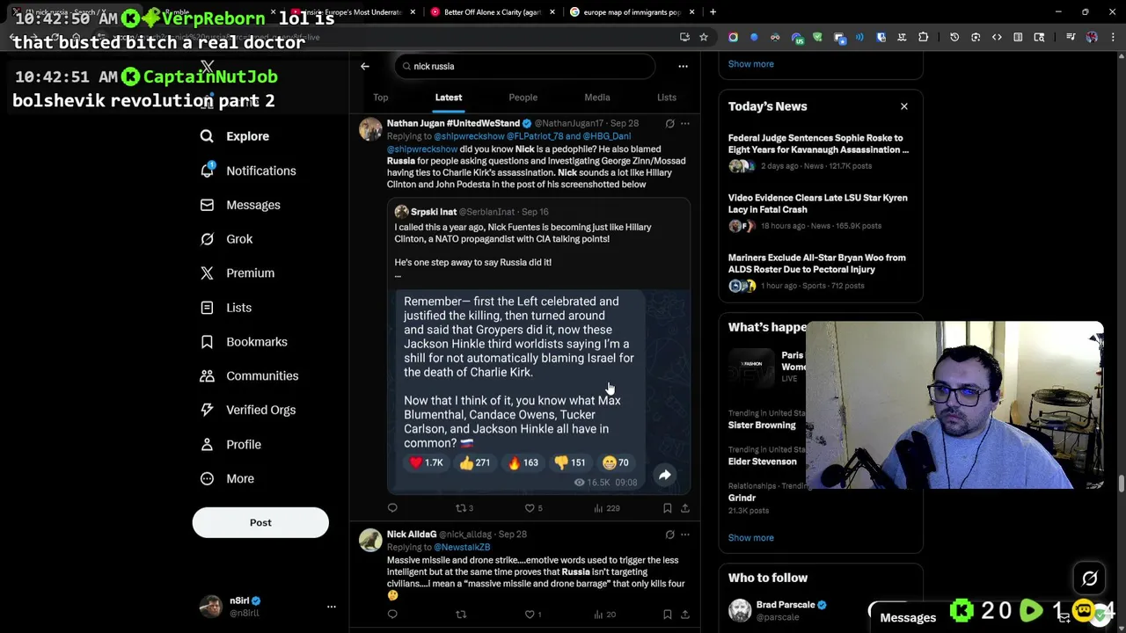Screen dimensions: 1126x633
Task: Open @shipwreckshow reply mention link
Action: click(x=469, y=136)
